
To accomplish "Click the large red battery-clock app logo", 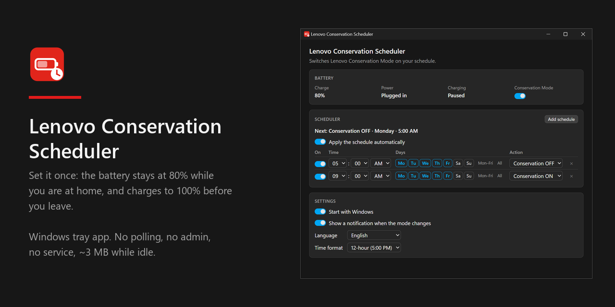I will [x=47, y=64].
